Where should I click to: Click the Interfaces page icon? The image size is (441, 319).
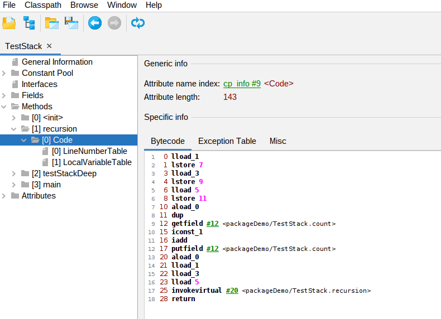point(15,84)
